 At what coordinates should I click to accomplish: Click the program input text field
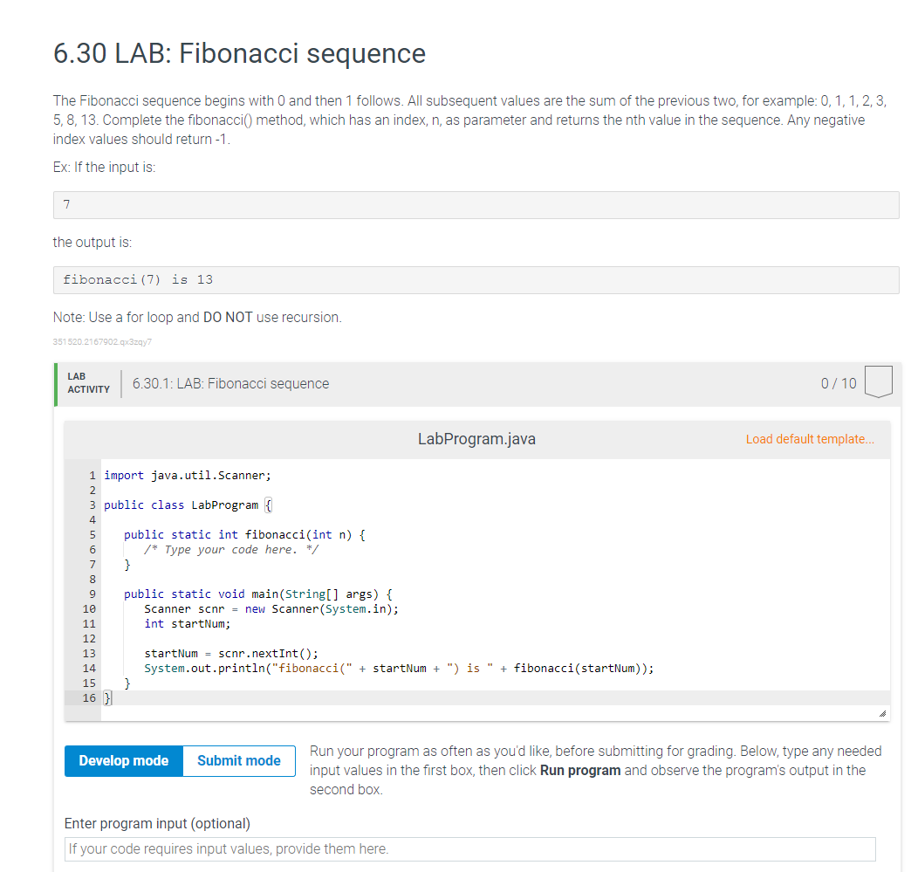point(469,848)
